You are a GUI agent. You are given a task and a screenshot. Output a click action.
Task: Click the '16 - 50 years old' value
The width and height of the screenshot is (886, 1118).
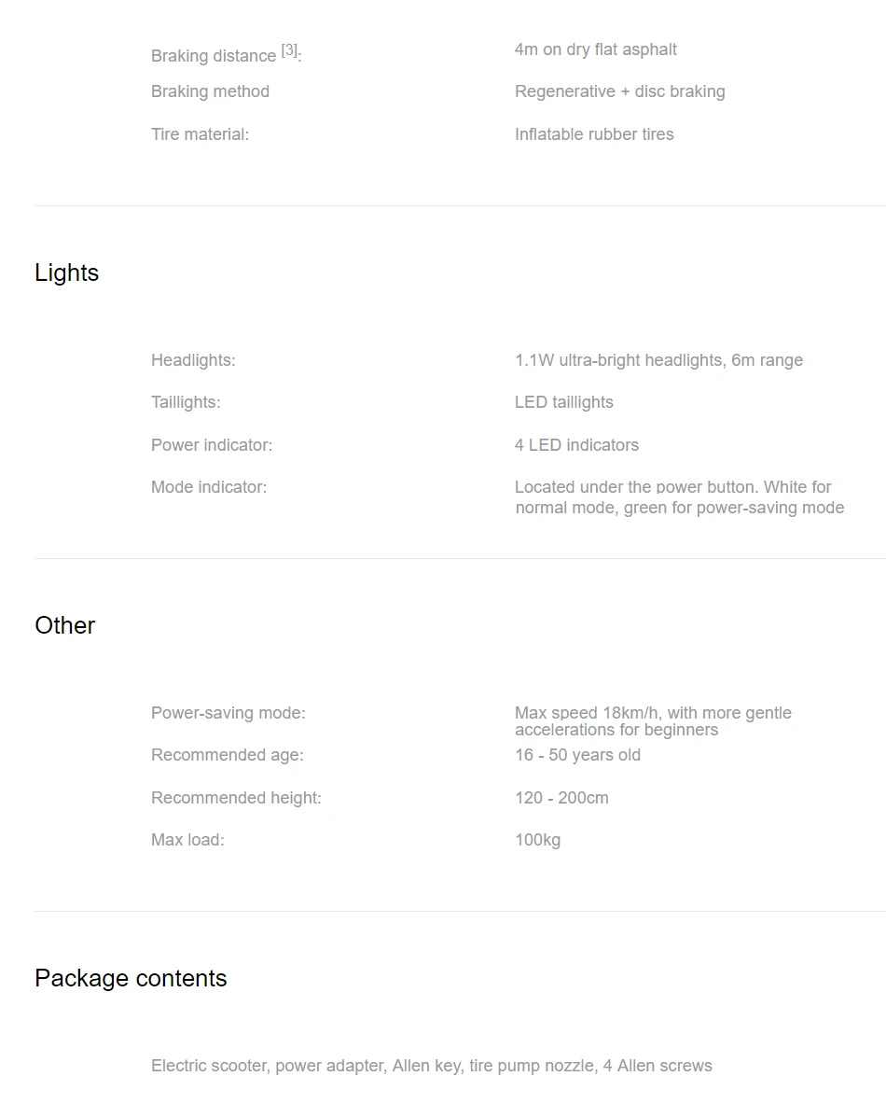577,755
